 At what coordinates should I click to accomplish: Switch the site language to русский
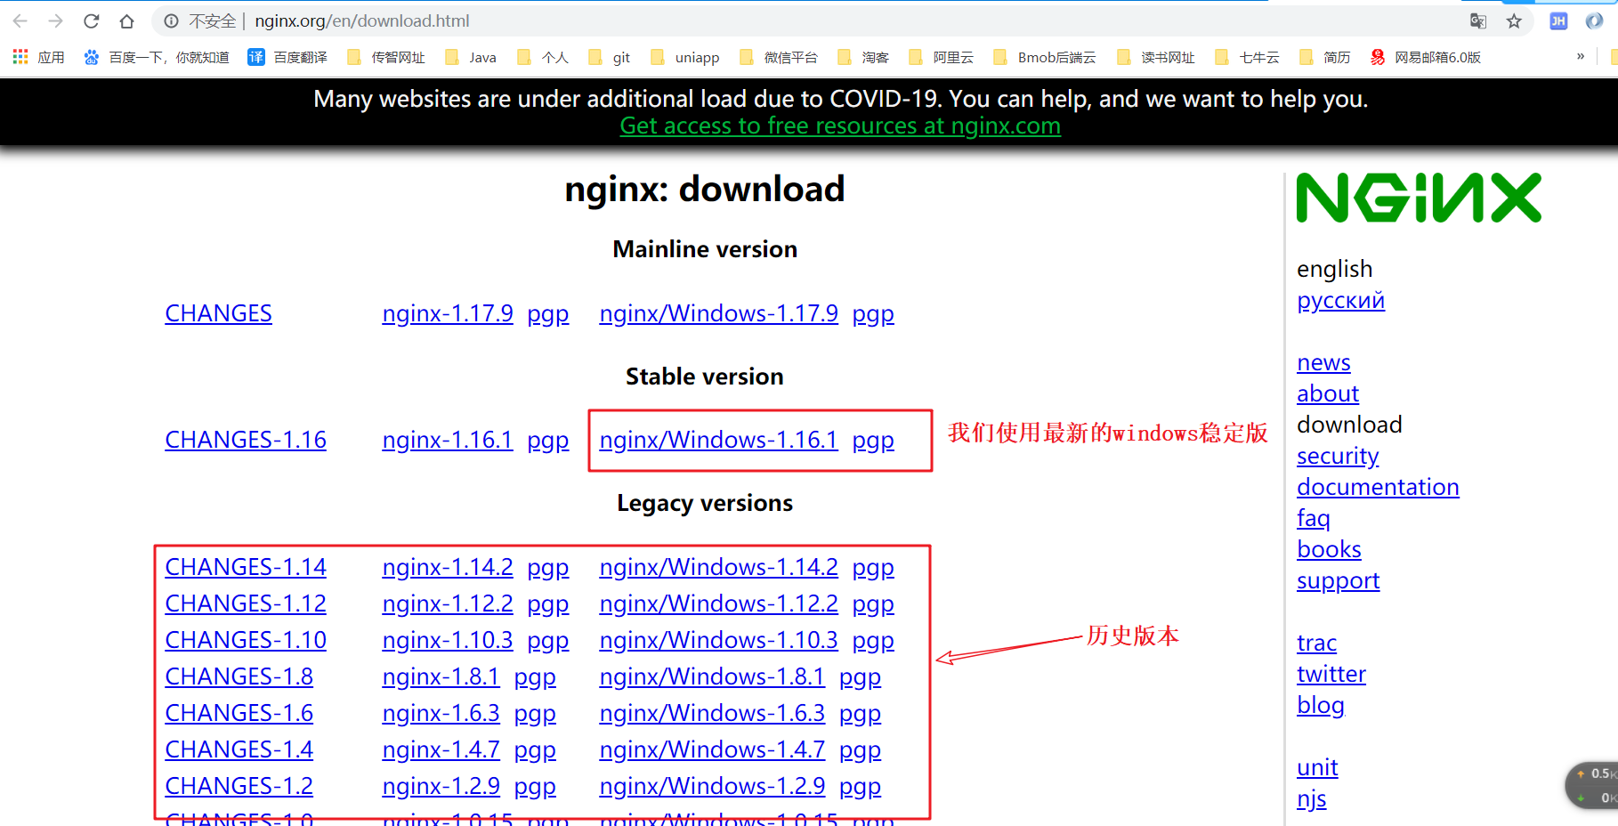(x=1340, y=301)
